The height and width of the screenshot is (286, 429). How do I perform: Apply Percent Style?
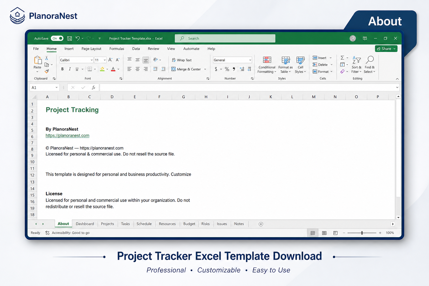point(227,69)
